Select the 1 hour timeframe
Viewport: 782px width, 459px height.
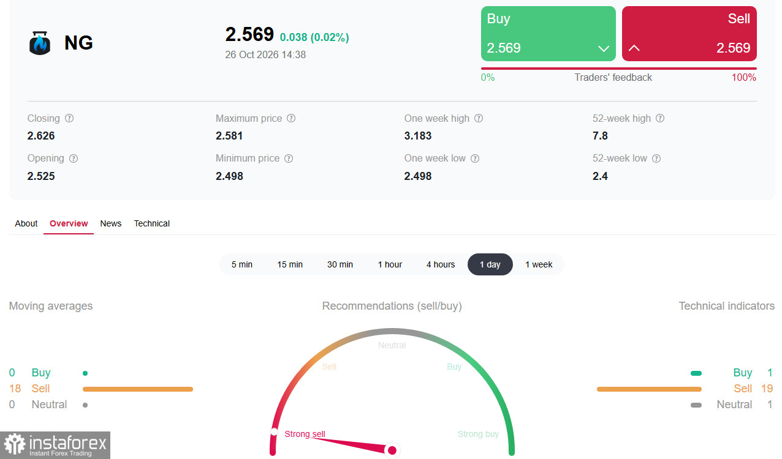(x=390, y=264)
